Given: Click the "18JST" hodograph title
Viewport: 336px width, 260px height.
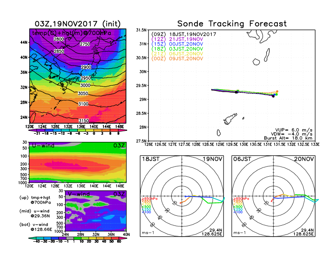Looking at the screenshot, I should 151,159.
